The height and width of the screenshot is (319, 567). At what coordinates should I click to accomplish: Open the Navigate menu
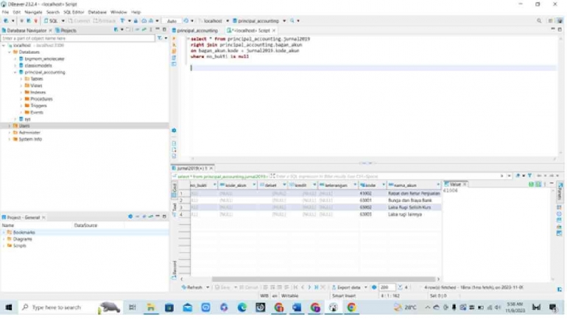click(33, 13)
